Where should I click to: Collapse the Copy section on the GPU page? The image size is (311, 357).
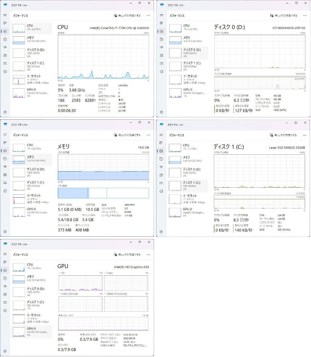[x=104, y=273]
